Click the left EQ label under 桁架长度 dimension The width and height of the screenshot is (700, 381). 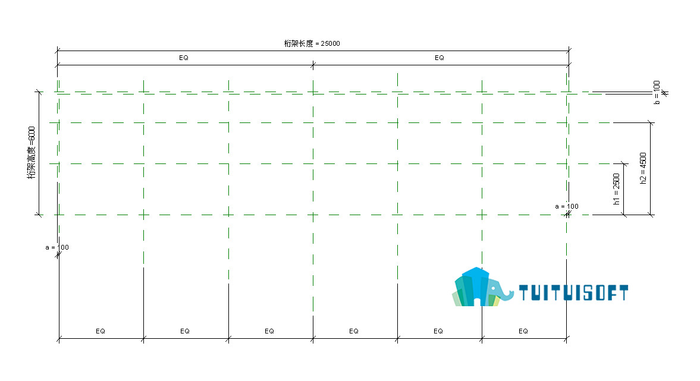tap(184, 58)
